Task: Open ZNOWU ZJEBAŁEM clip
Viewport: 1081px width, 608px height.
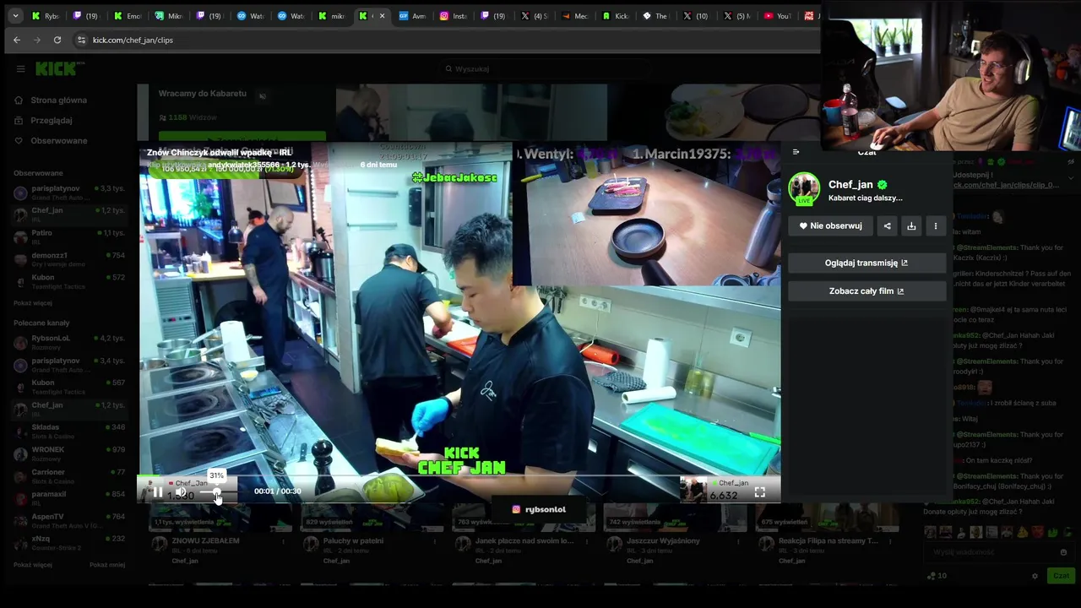Action: (x=205, y=540)
